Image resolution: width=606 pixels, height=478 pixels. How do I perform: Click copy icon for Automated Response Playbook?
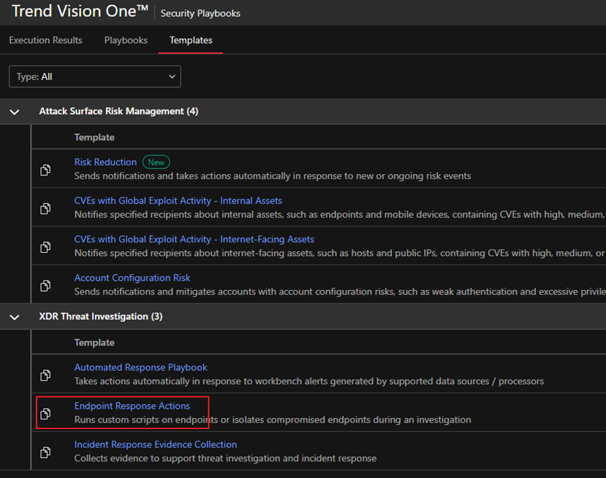pos(45,375)
